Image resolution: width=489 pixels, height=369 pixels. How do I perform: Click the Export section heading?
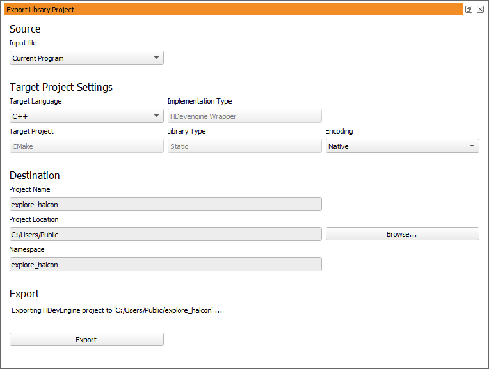[x=24, y=294]
